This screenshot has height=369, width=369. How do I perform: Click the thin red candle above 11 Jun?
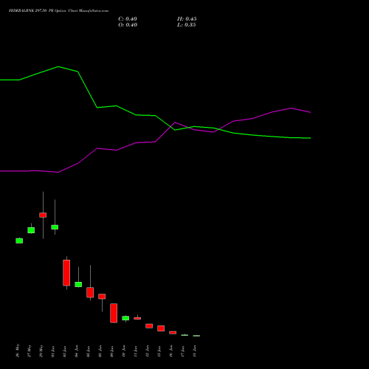coord(137,318)
